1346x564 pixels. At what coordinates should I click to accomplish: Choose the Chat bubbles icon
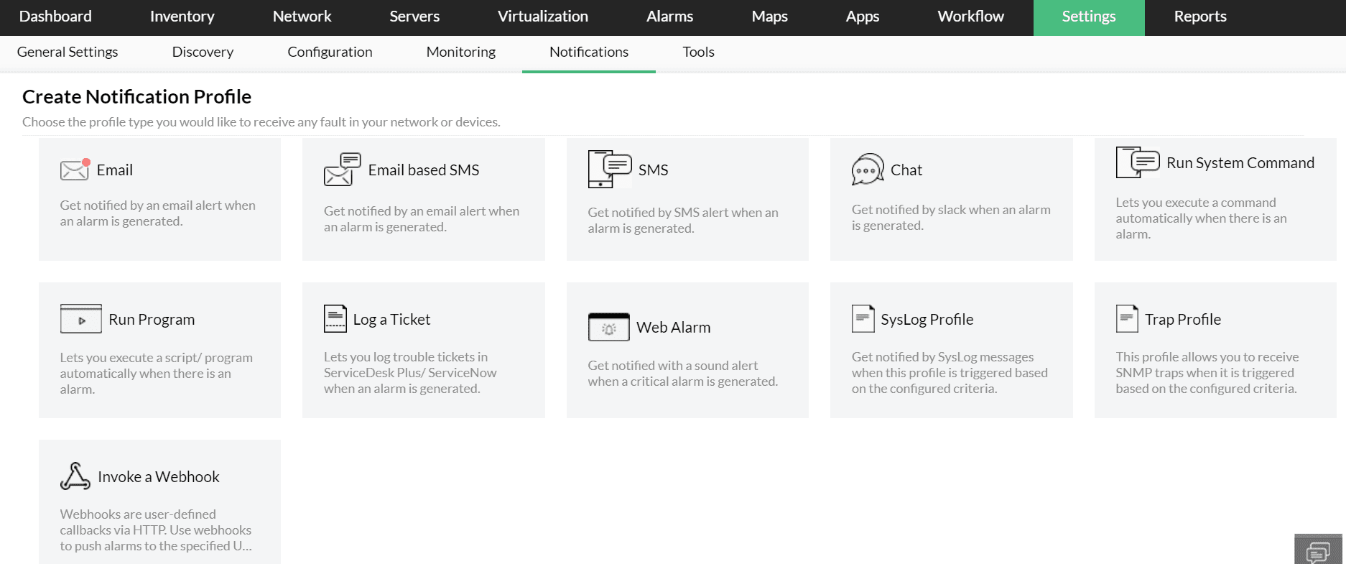[x=867, y=170]
